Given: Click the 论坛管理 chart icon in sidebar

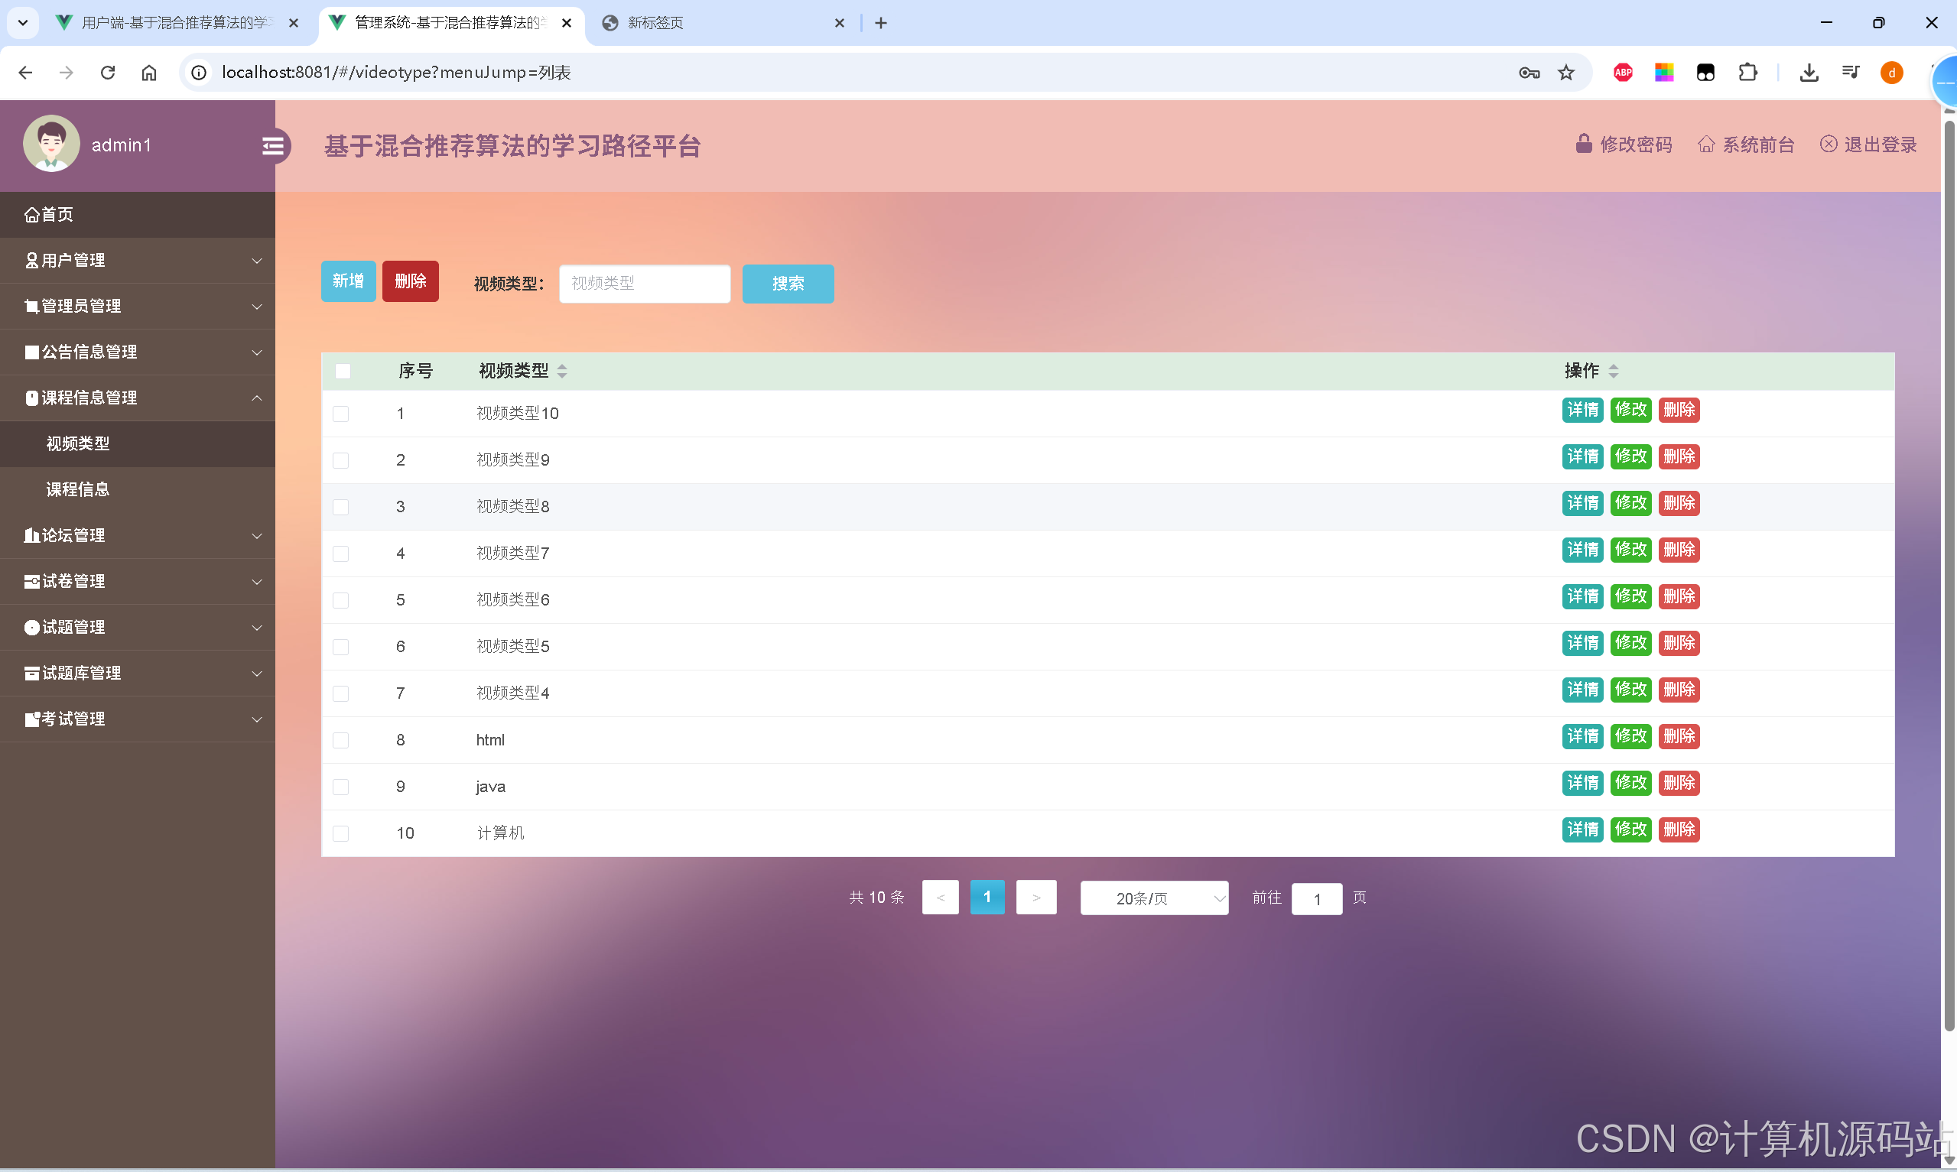Looking at the screenshot, I should pos(31,535).
